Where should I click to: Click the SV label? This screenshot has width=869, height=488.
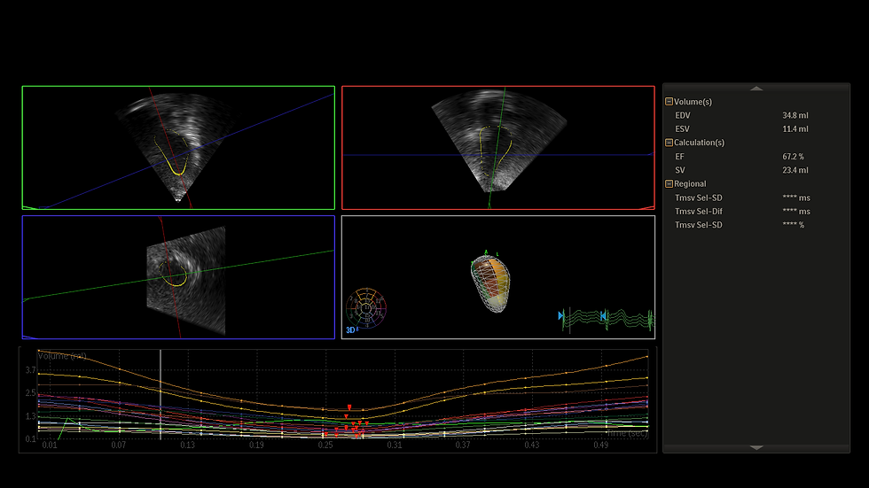[680, 170]
